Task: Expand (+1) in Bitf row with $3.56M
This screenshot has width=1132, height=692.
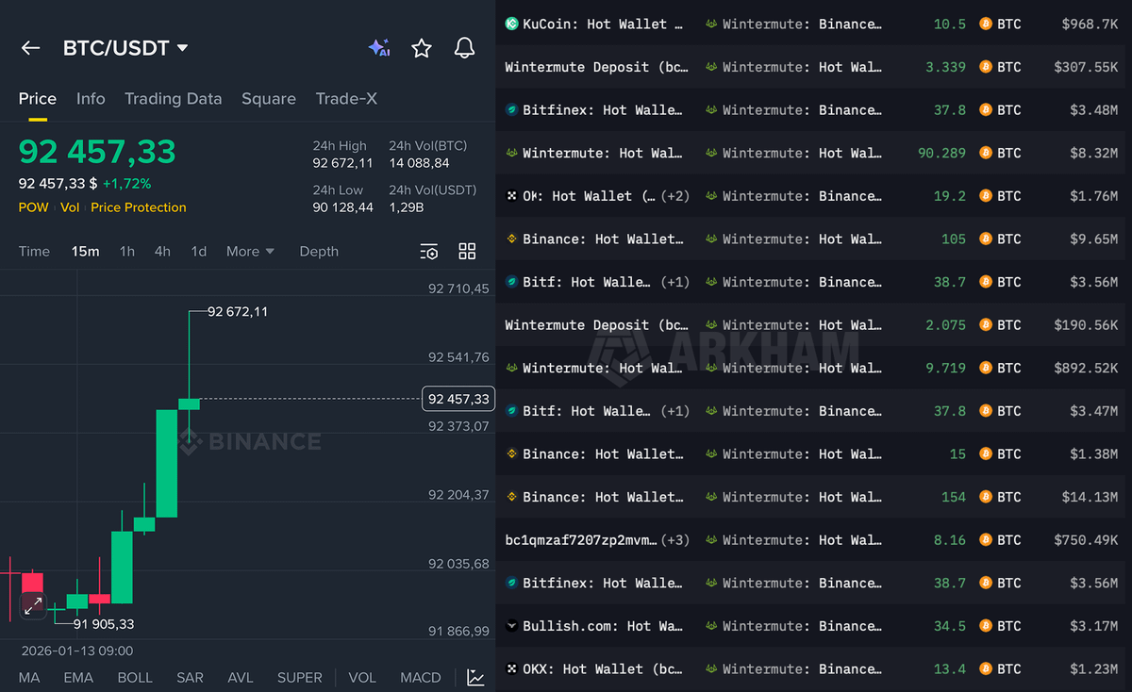Action: pyautogui.click(x=675, y=282)
